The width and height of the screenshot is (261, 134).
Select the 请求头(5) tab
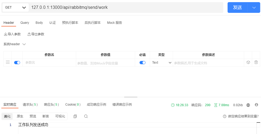point(30,105)
